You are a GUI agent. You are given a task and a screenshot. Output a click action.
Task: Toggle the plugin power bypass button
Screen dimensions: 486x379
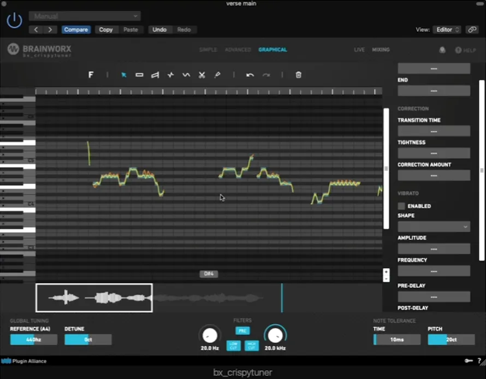(x=14, y=21)
